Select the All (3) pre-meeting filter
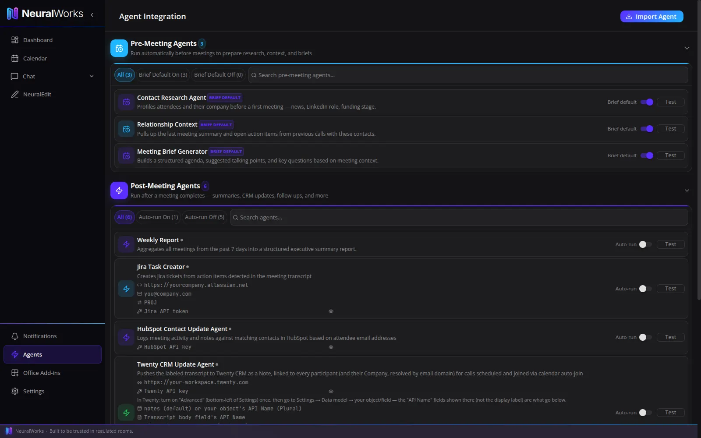This screenshot has height=438, width=701. tap(124, 75)
